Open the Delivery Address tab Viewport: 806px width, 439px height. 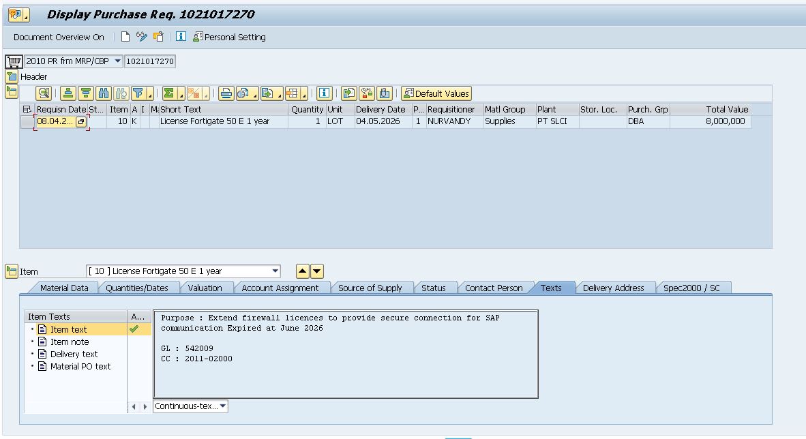coord(613,288)
